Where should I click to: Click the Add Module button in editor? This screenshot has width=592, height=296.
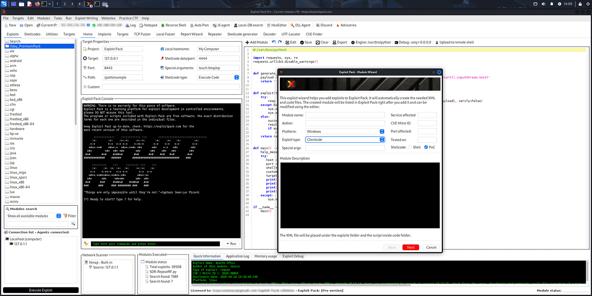256,42
